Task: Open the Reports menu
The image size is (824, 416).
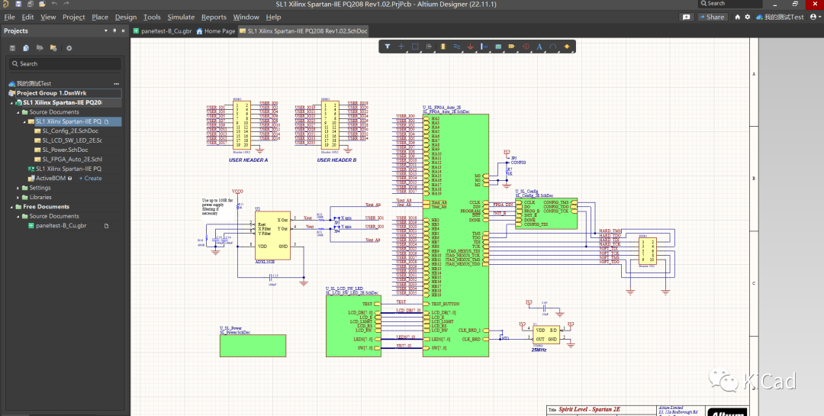Action: coord(214,17)
